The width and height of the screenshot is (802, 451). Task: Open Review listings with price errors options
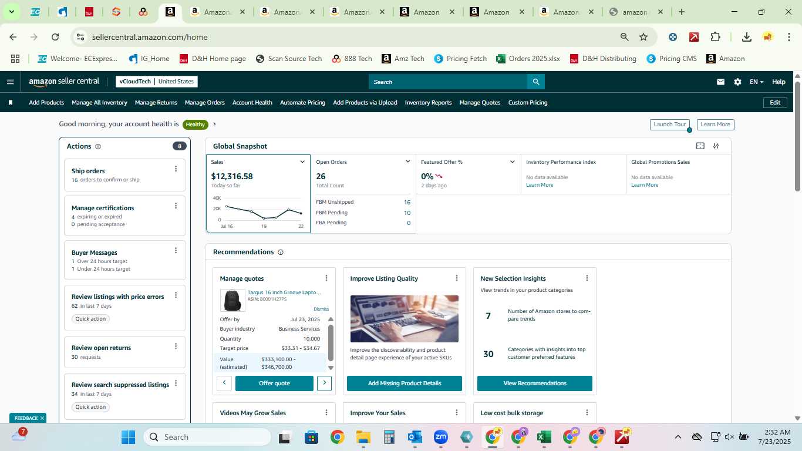176,295
